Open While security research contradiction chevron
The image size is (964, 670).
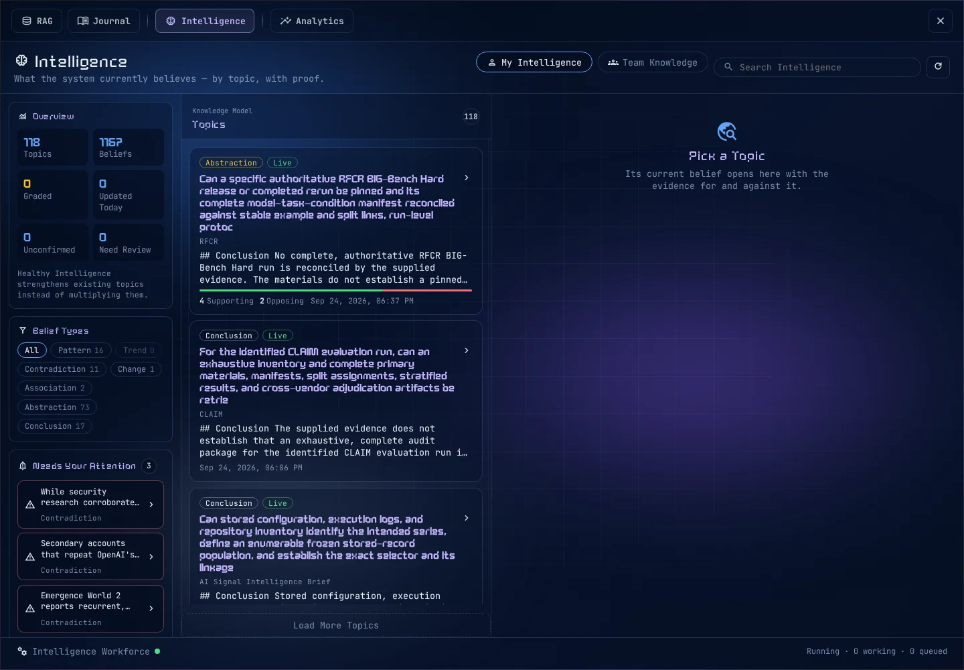151,505
